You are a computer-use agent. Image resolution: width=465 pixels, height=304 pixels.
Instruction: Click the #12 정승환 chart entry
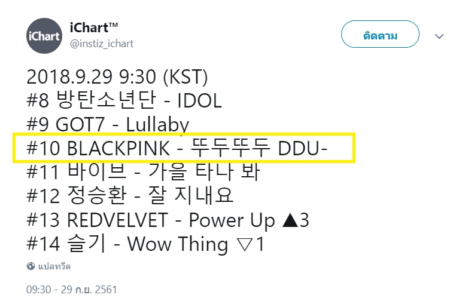pyautogui.click(x=130, y=195)
